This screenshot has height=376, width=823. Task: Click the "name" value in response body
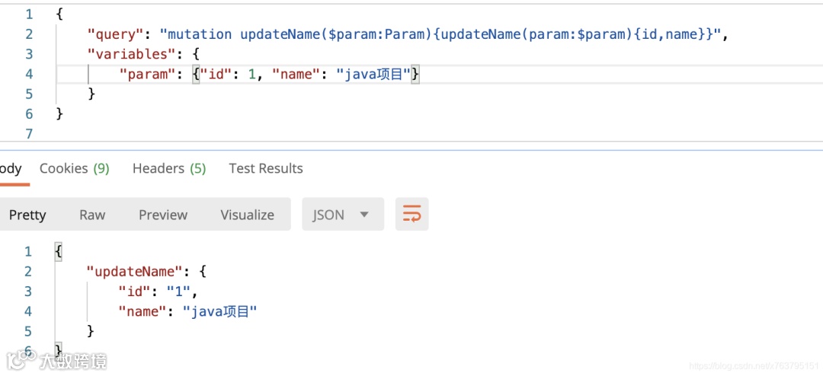(x=219, y=312)
